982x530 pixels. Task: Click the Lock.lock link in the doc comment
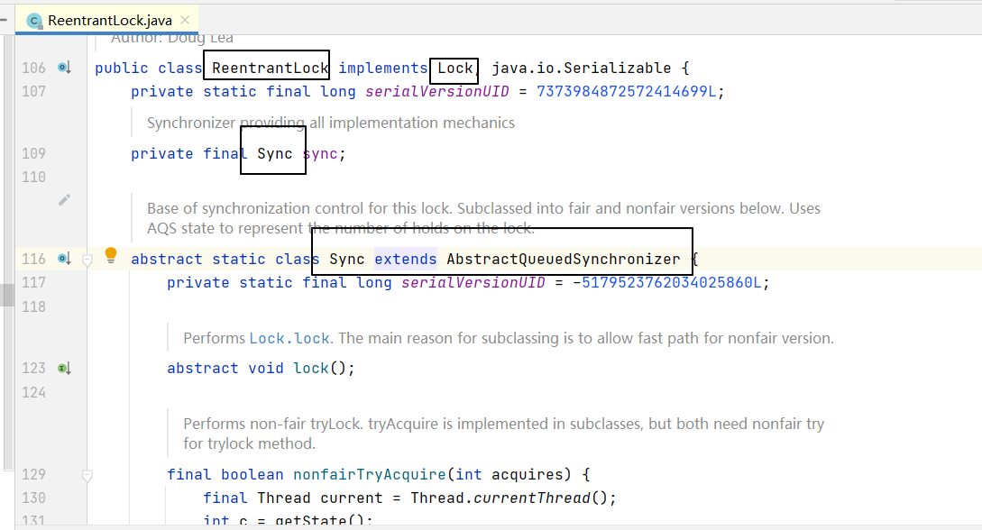coord(289,338)
